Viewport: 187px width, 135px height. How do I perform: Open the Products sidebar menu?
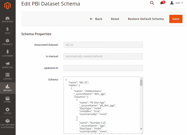[x=7, y=42]
